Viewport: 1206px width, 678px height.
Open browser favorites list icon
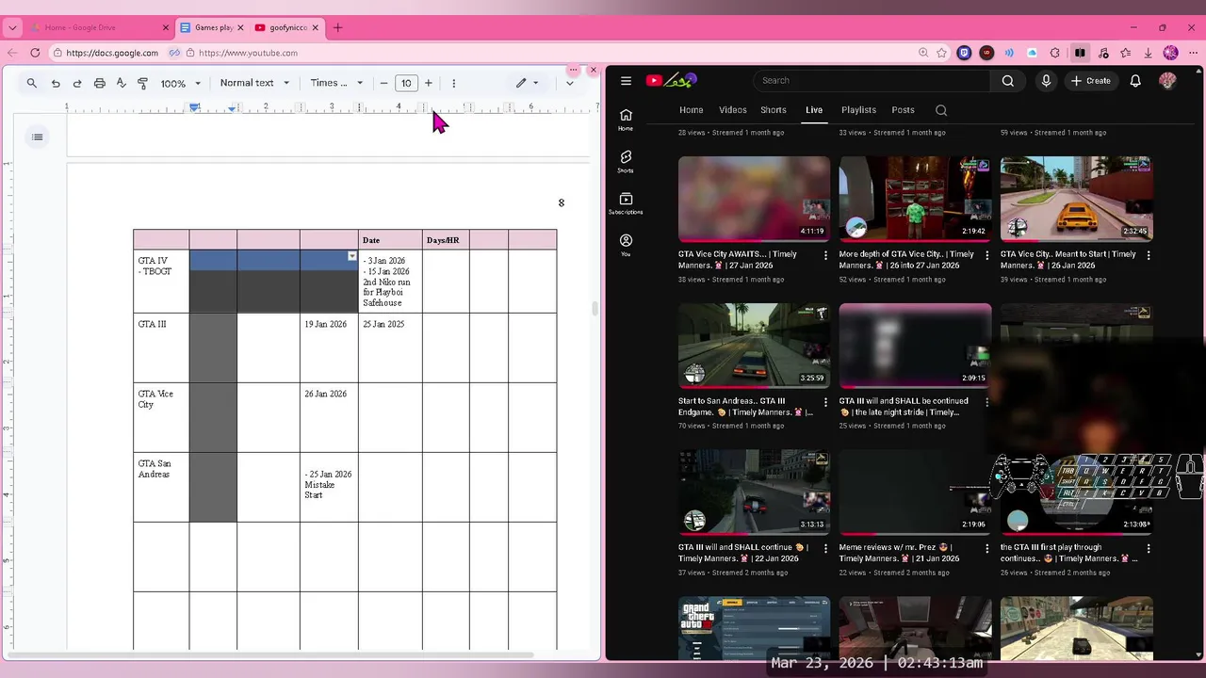(x=1126, y=53)
